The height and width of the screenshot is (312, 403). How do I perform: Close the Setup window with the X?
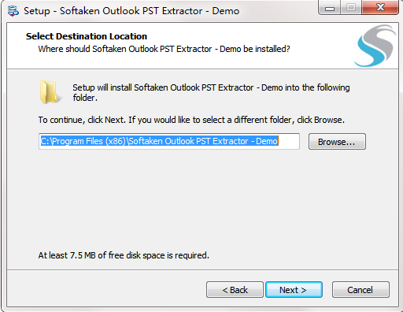[x=380, y=8]
